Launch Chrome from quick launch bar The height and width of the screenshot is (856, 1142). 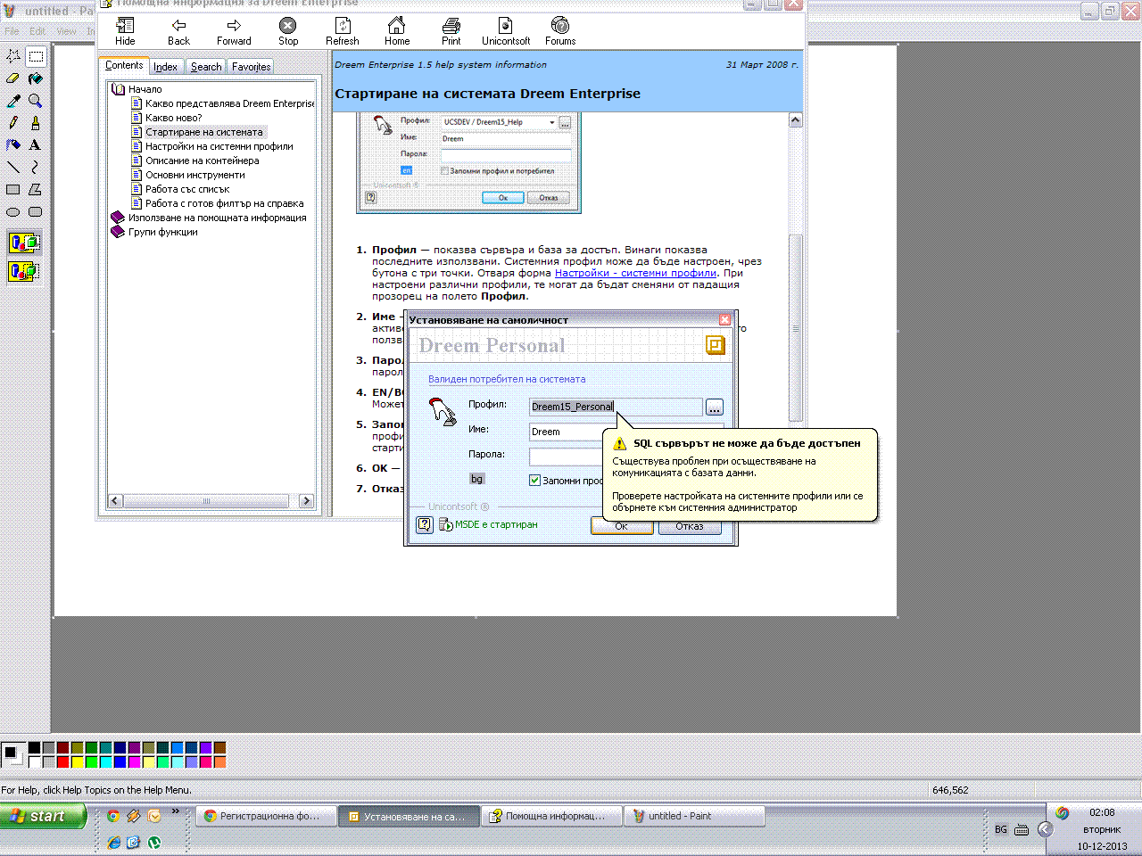click(x=112, y=816)
